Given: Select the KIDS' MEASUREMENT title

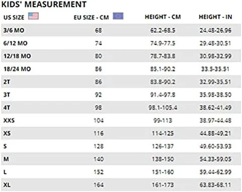Looking at the screenshot, I should click(44, 5).
